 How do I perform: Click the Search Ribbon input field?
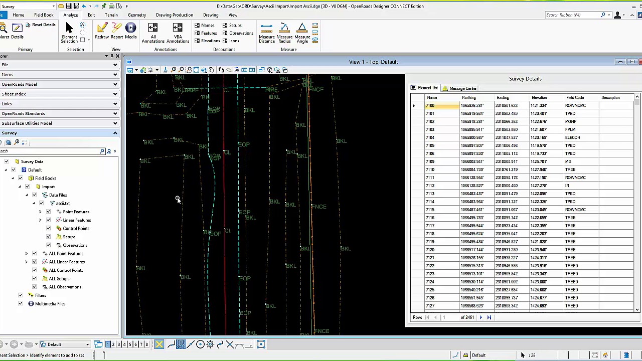573,15
